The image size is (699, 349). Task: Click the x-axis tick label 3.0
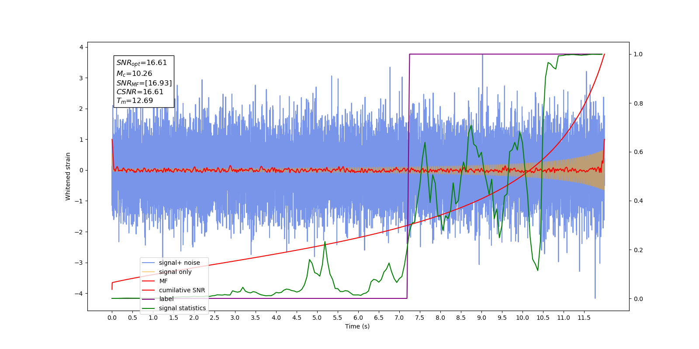click(235, 318)
